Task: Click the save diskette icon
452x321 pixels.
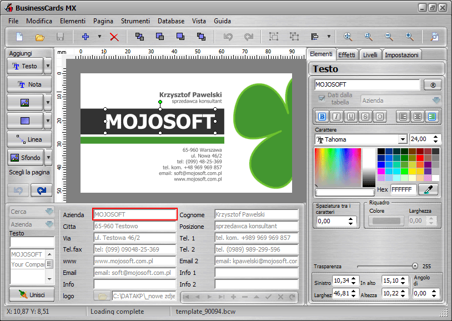Action: pyautogui.click(x=60, y=37)
